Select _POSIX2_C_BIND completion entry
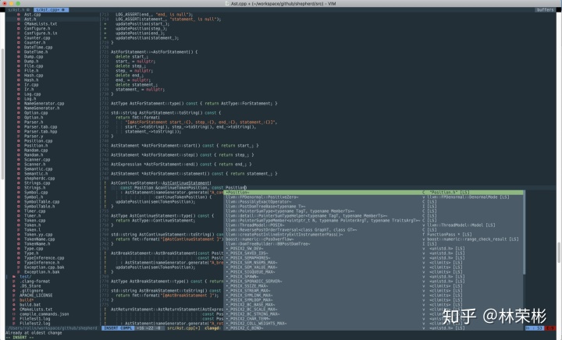Viewport: 562px width, 340px height. 374,328
